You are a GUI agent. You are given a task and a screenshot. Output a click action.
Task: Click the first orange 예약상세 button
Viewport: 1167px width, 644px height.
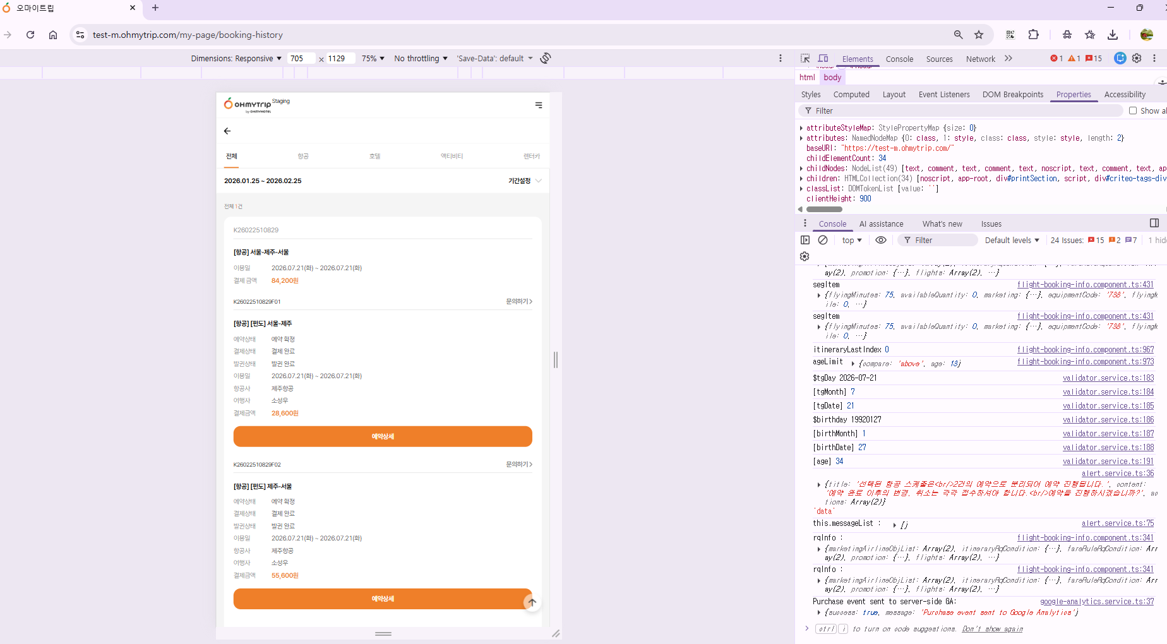click(x=383, y=436)
